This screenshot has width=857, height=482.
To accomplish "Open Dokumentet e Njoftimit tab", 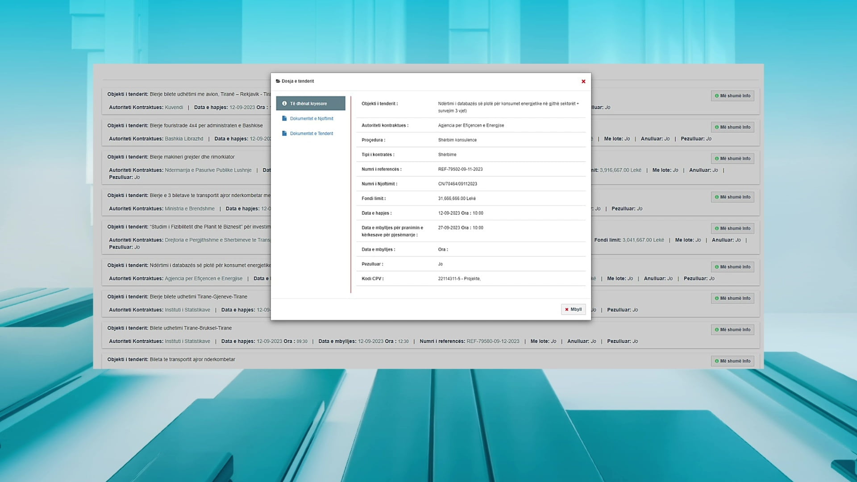I will [x=311, y=119].
